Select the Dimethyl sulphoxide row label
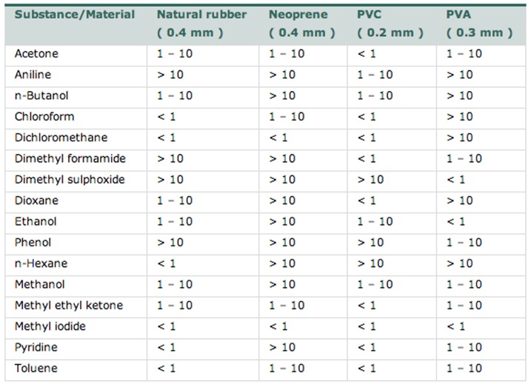The height and width of the screenshot is (384, 529). pos(70,180)
